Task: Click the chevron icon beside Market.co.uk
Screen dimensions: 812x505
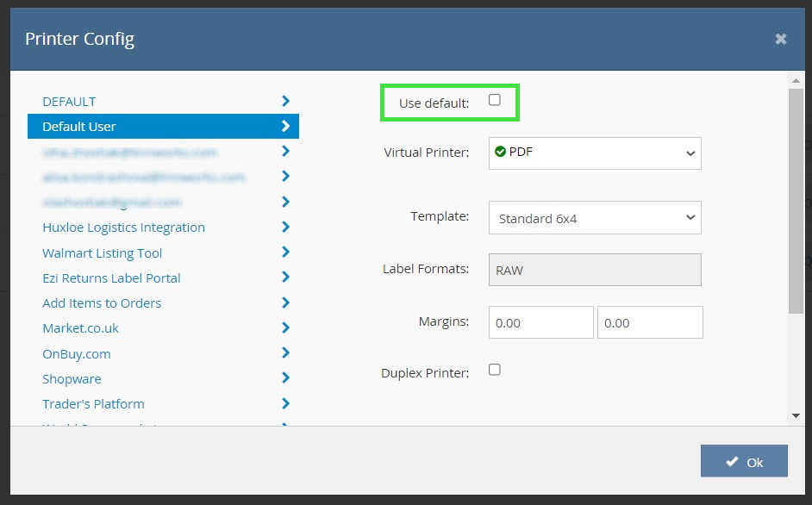Action: [285, 328]
